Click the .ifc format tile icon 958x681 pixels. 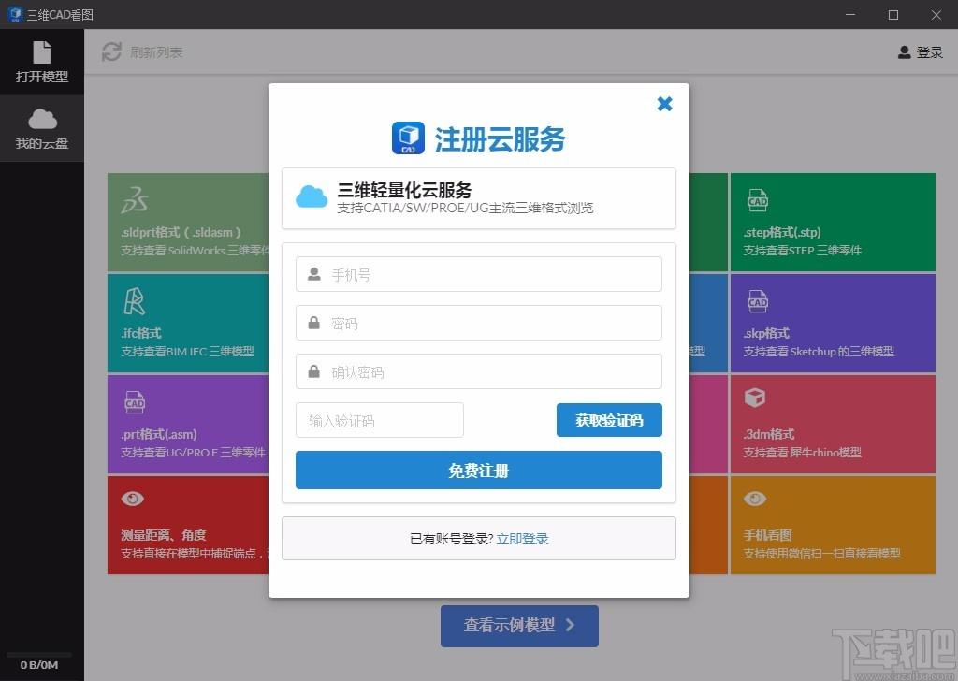tap(135, 301)
